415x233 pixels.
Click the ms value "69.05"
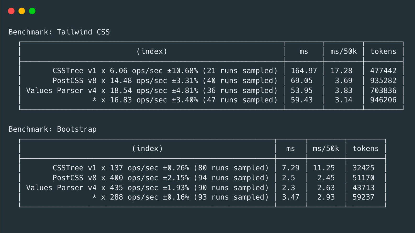click(302, 81)
